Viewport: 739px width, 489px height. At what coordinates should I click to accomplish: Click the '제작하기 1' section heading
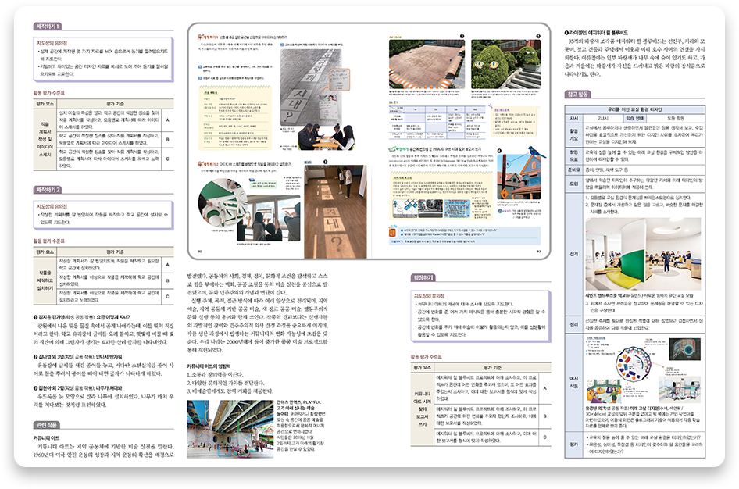48,27
